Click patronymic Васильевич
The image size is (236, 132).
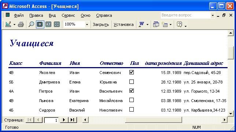(x=111, y=91)
